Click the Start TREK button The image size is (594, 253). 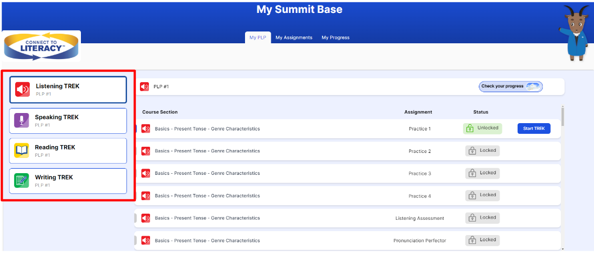(534, 128)
